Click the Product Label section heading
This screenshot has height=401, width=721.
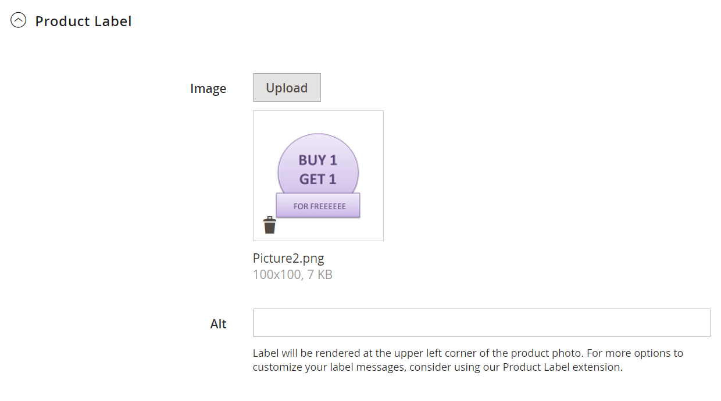pyautogui.click(x=83, y=22)
